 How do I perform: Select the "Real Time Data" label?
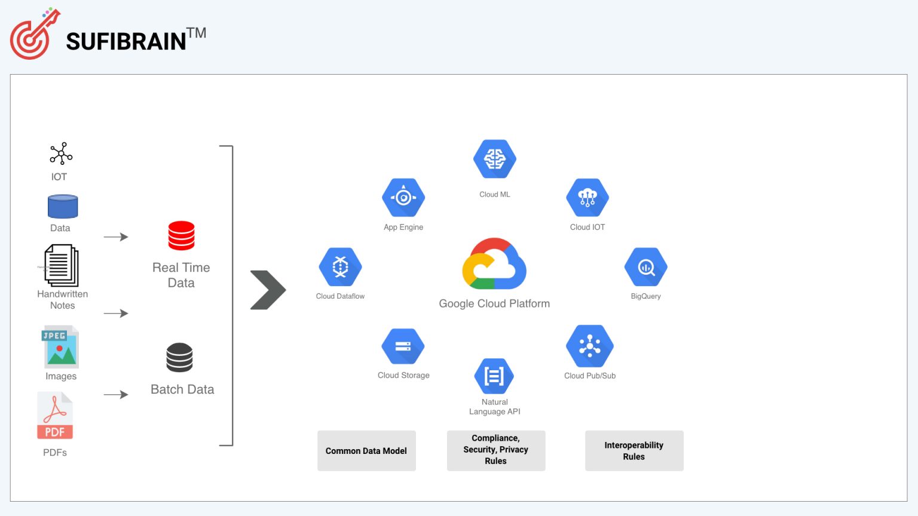coord(181,275)
